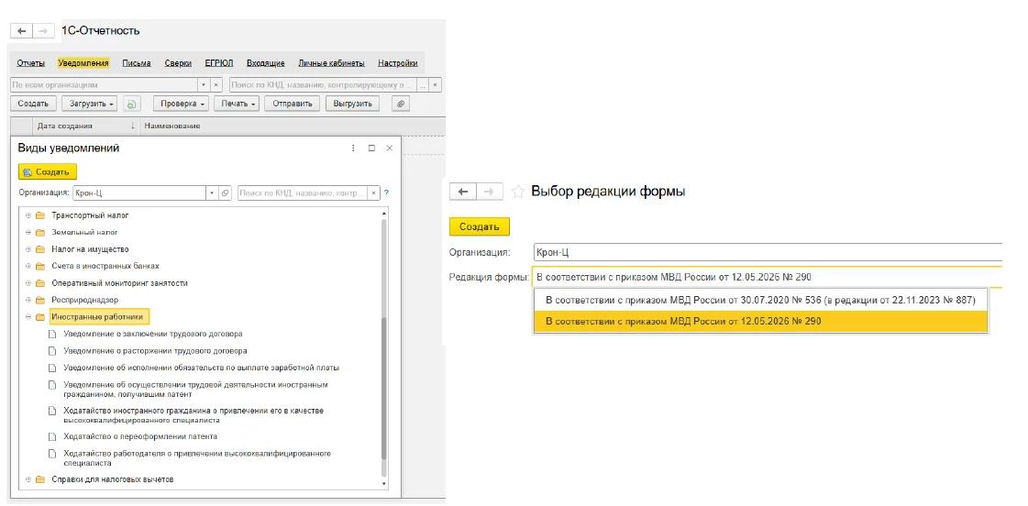This screenshot has height=506, width=1028.
Task: Click the paperclip attachments icon
Action: coord(401,104)
